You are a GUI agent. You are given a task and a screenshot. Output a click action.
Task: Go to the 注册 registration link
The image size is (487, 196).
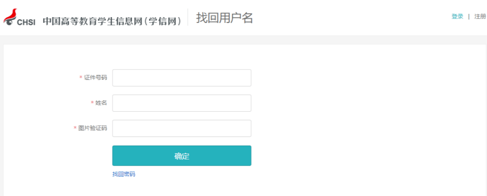click(480, 17)
